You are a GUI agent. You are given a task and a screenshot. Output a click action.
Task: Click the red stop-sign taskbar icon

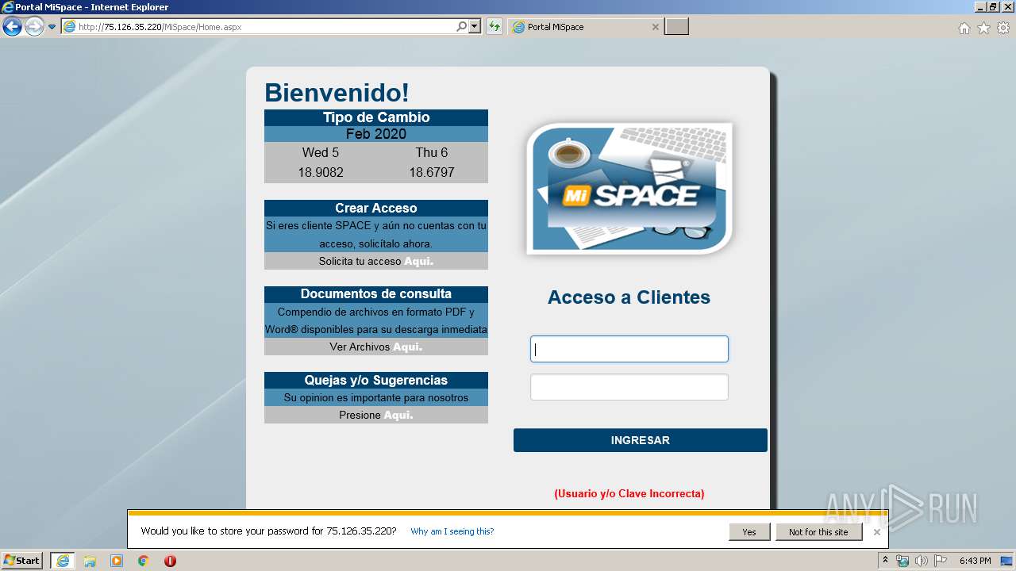point(170,561)
